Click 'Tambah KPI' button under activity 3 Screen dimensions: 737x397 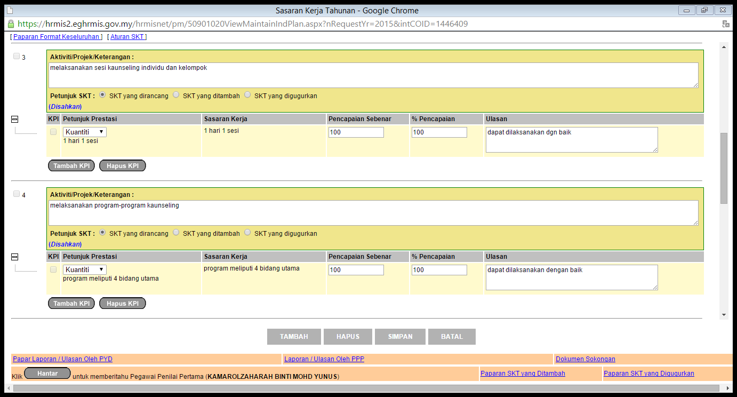[x=71, y=166]
